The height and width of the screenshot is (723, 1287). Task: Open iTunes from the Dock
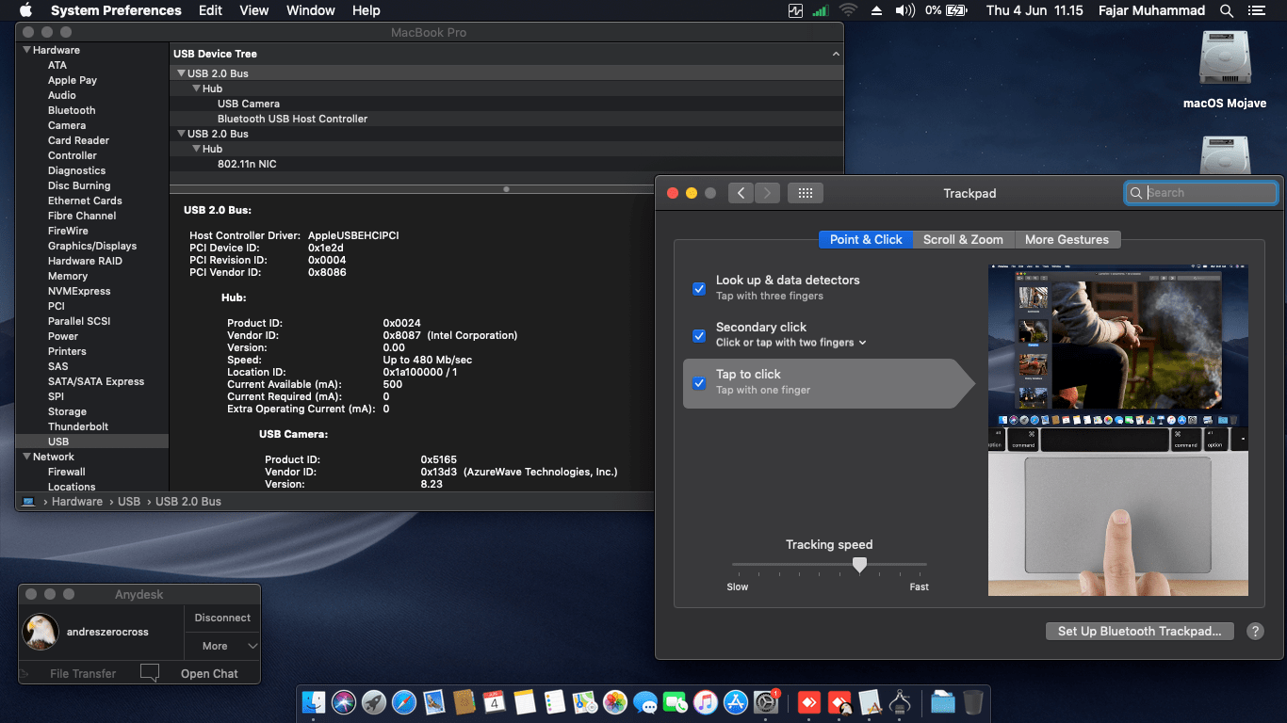(x=706, y=702)
